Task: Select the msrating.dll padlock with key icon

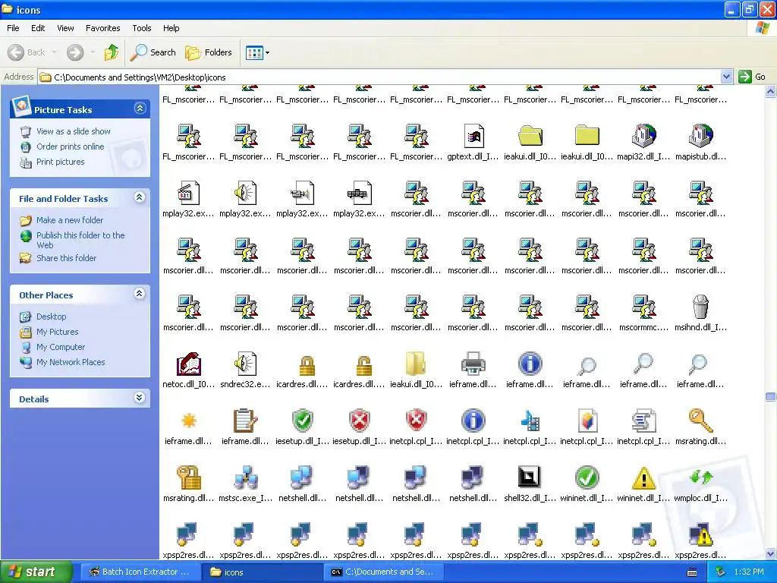Action: (189, 478)
